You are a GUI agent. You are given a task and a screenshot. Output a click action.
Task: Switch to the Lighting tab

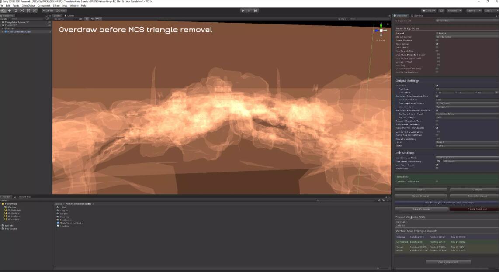pyautogui.click(x=418, y=15)
